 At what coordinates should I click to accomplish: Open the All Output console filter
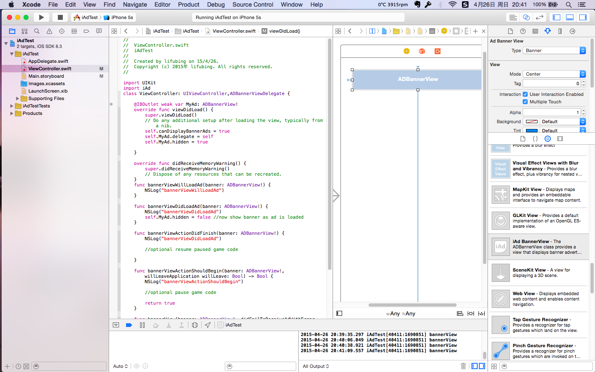click(316, 366)
